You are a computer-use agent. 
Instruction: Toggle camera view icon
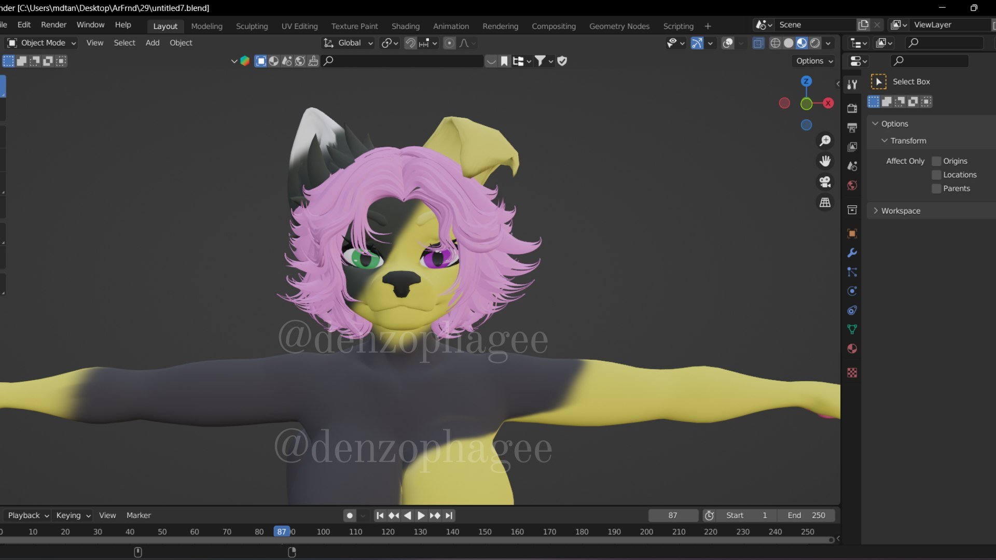[x=825, y=182]
